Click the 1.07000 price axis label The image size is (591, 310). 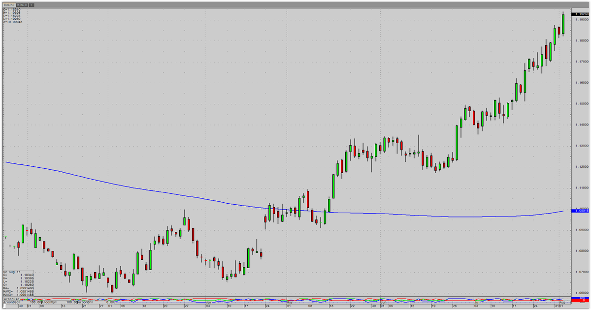click(x=582, y=272)
